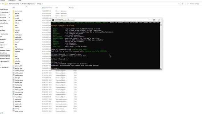This screenshot has height=114, width=202.
Task: Click the service application icon
Action: pyautogui.click(x=13, y=109)
